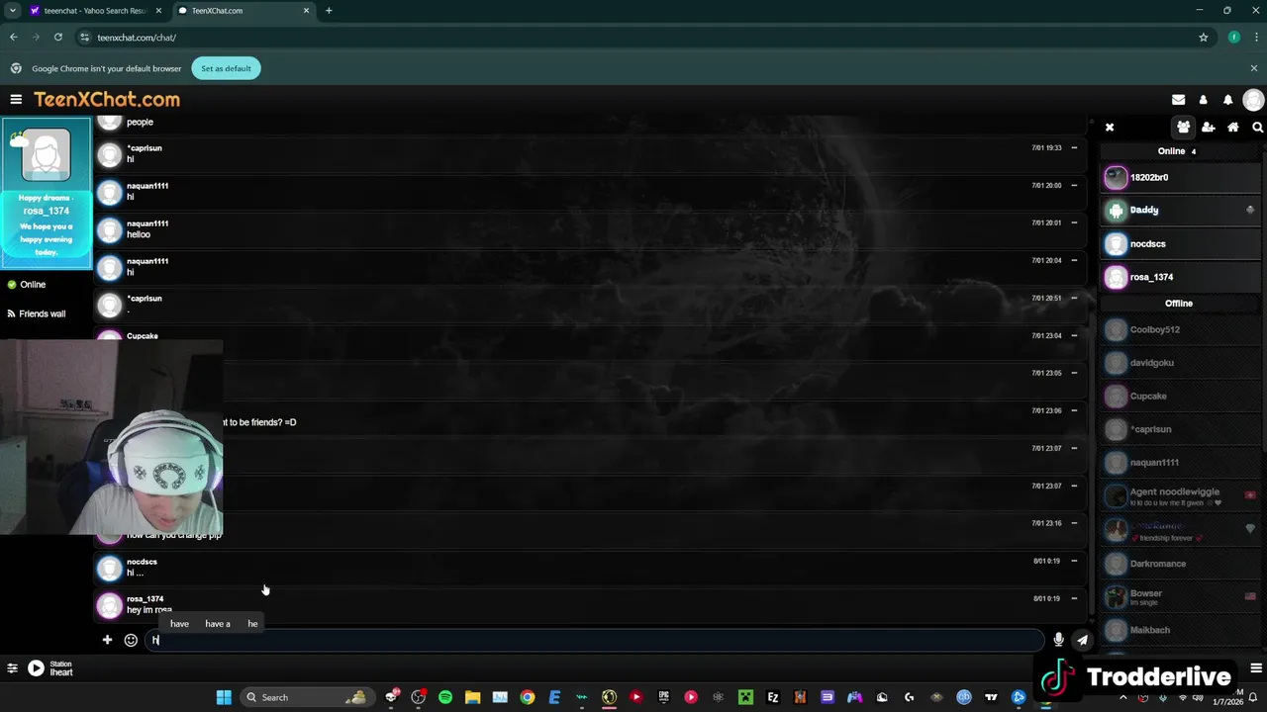Select offline user Darkromance
Viewport: 1267px width, 712px height.
[x=1180, y=564]
